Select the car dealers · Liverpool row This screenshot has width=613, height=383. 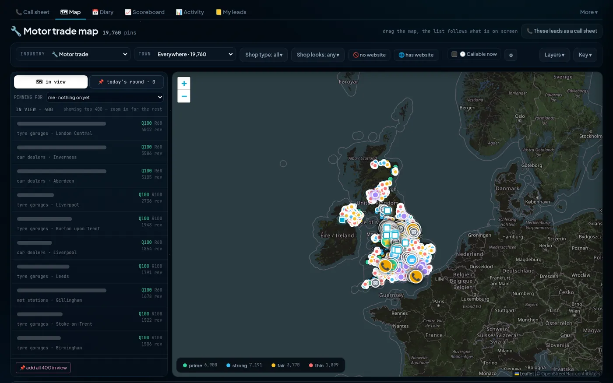[x=89, y=248]
